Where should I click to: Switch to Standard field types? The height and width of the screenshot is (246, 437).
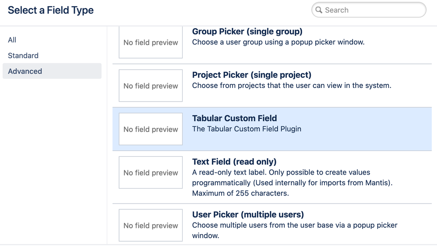tap(23, 56)
